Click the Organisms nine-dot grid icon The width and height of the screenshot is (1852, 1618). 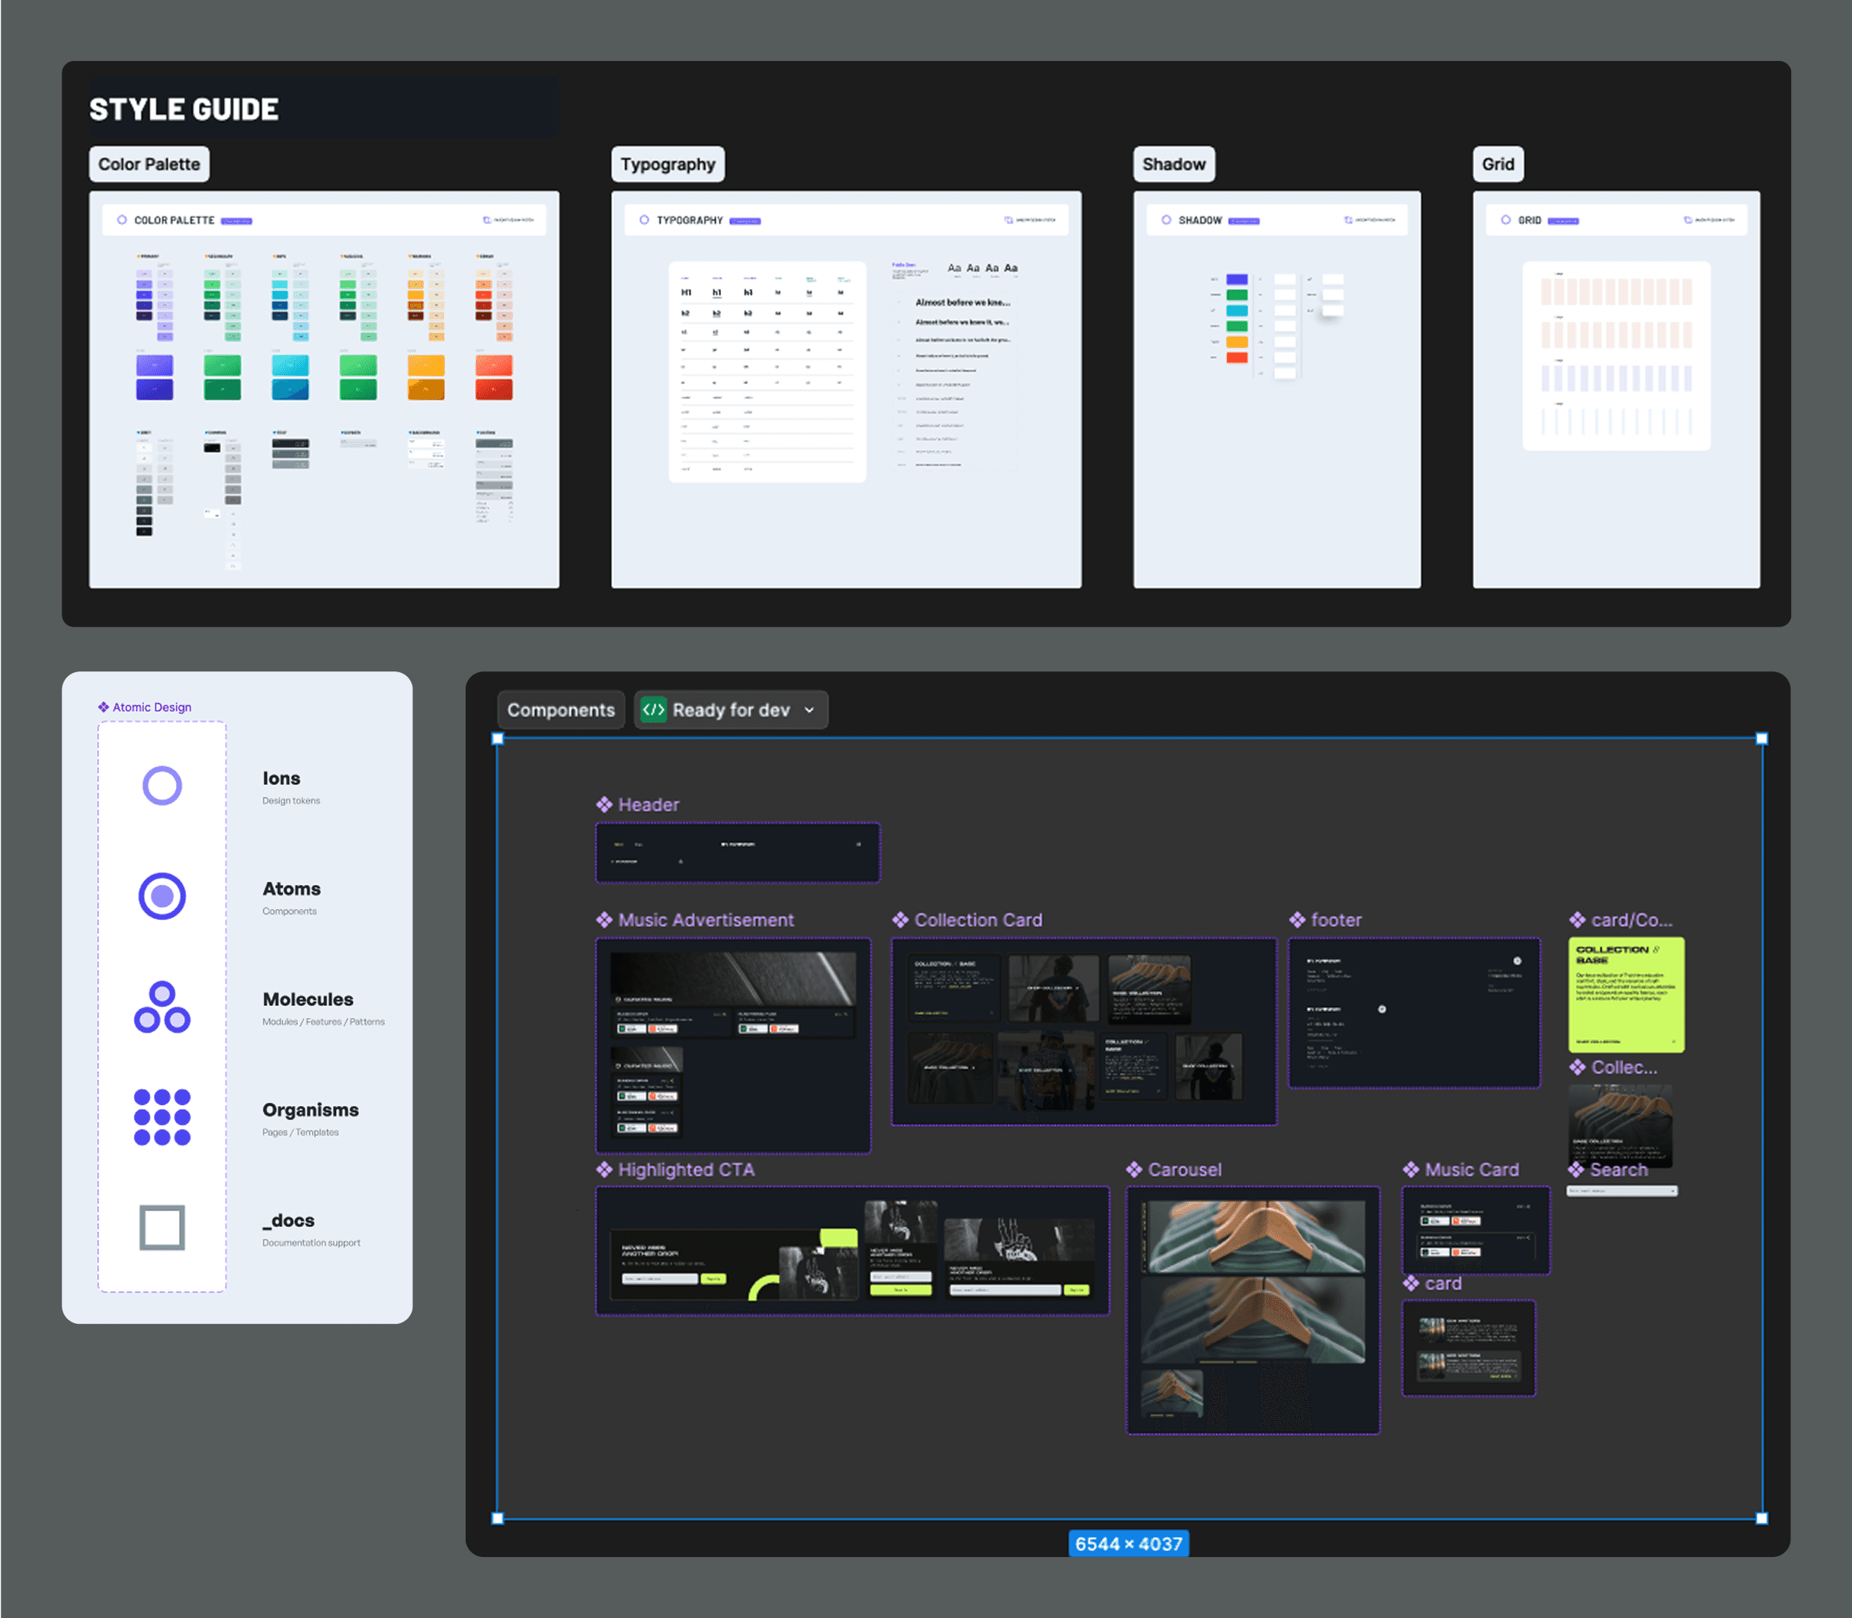click(162, 1117)
